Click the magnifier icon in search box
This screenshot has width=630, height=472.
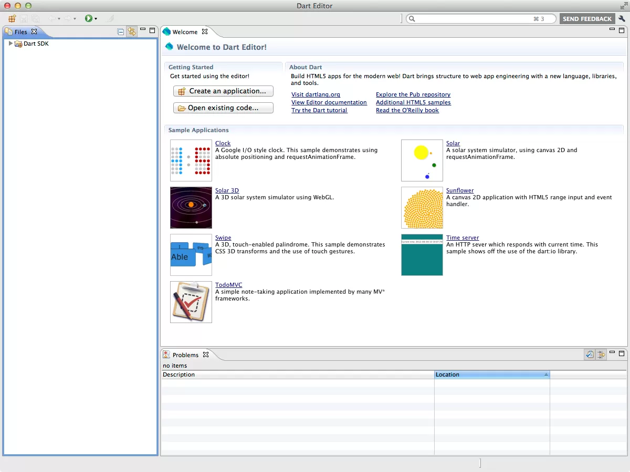tap(413, 19)
